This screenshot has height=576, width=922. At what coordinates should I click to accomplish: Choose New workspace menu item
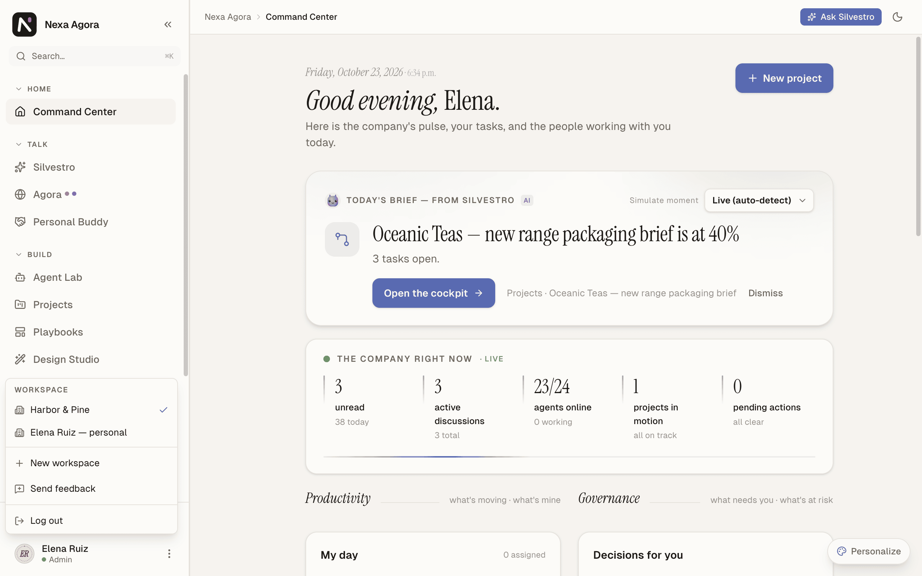tap(91, 463)
